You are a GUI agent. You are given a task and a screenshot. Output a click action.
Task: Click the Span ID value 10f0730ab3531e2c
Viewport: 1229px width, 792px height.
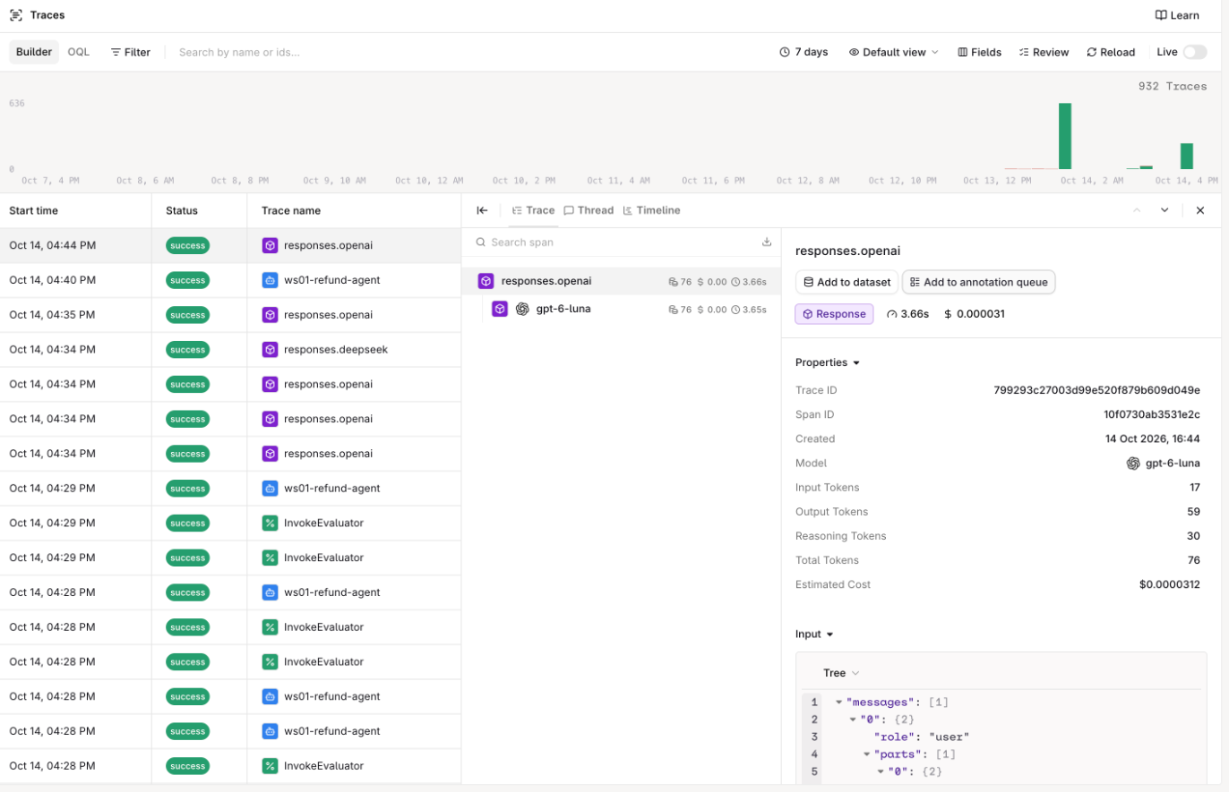click(x=1152, y=414)
